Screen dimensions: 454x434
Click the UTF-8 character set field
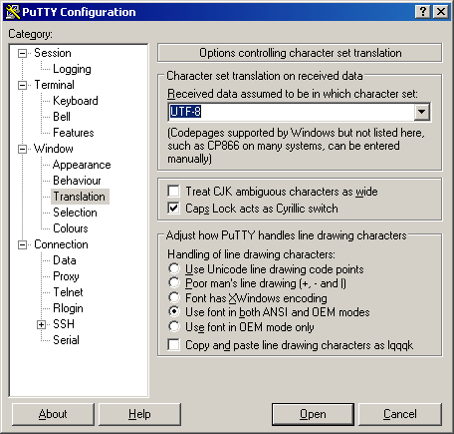tap(291, 112)
